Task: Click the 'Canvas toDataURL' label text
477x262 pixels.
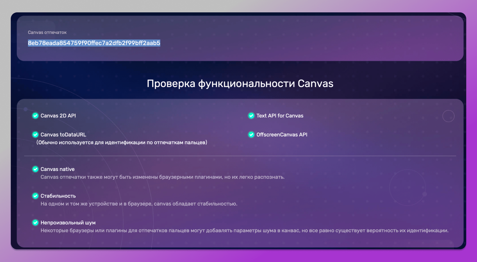Action: pos(63,135)
